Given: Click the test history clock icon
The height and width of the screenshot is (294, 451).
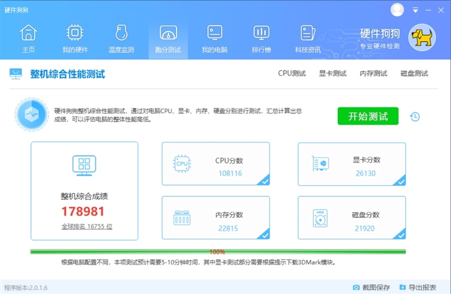Looking at the screenshot, I should [x=414, y=117].
